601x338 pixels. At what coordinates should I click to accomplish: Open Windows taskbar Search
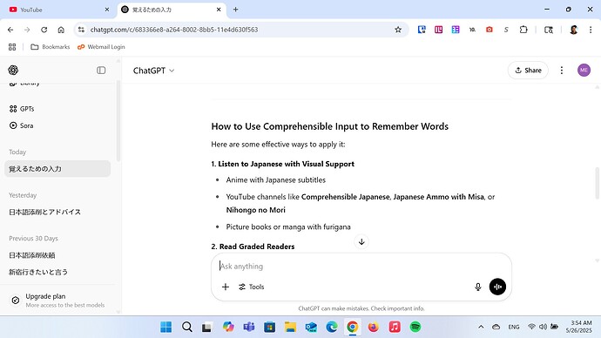click(187, 327)
